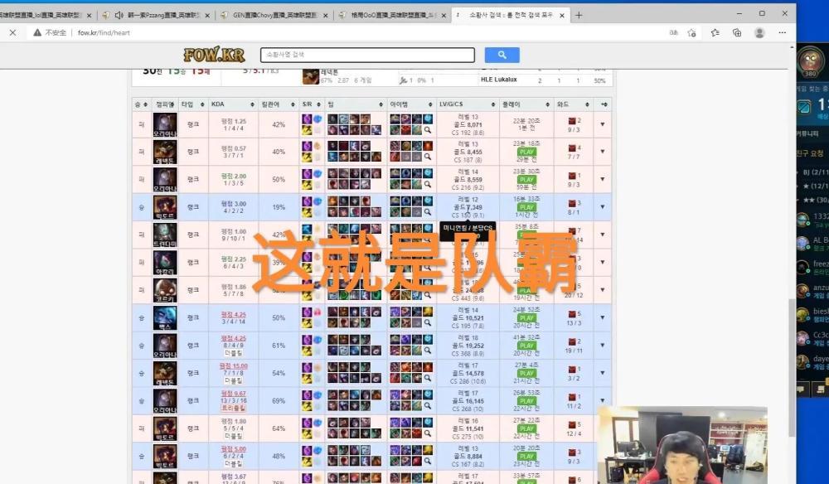The image size is (829, 484).
Task: Expand the 오리아나 1/3/5 match row arrow
Action: click(602, 179)
